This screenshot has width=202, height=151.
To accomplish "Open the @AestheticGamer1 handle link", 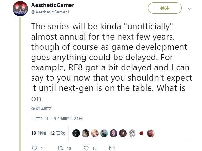I will tap(50, 12).
